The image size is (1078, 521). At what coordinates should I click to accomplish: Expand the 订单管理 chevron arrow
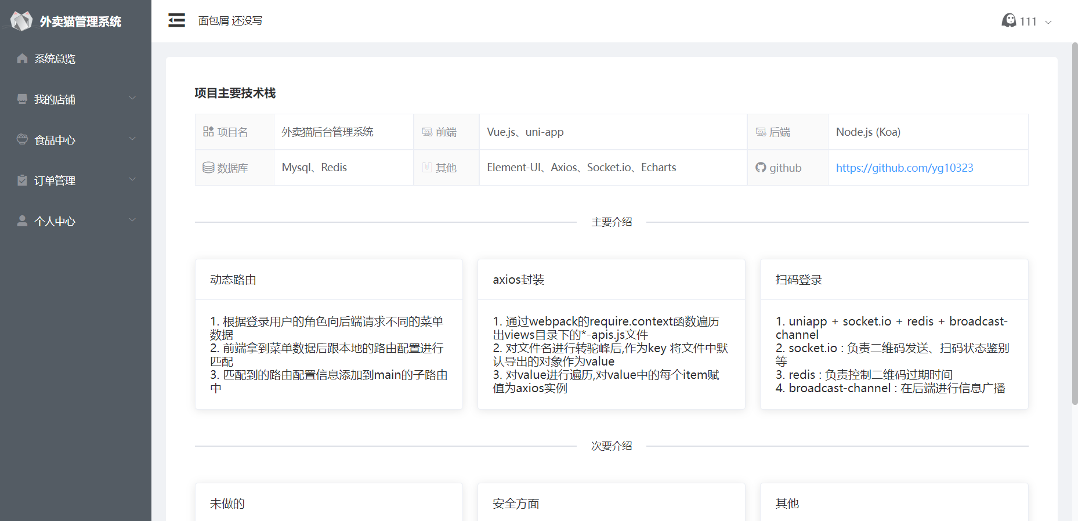132,179
